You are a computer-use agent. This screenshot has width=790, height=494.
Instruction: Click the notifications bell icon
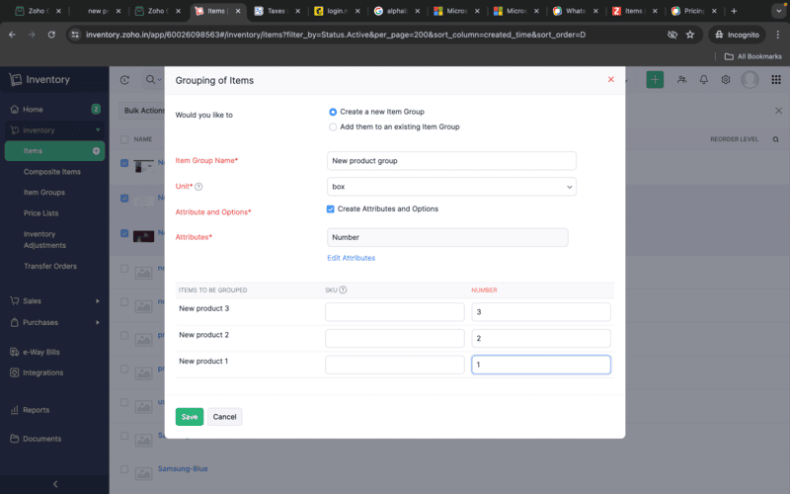tap(704, 80)
